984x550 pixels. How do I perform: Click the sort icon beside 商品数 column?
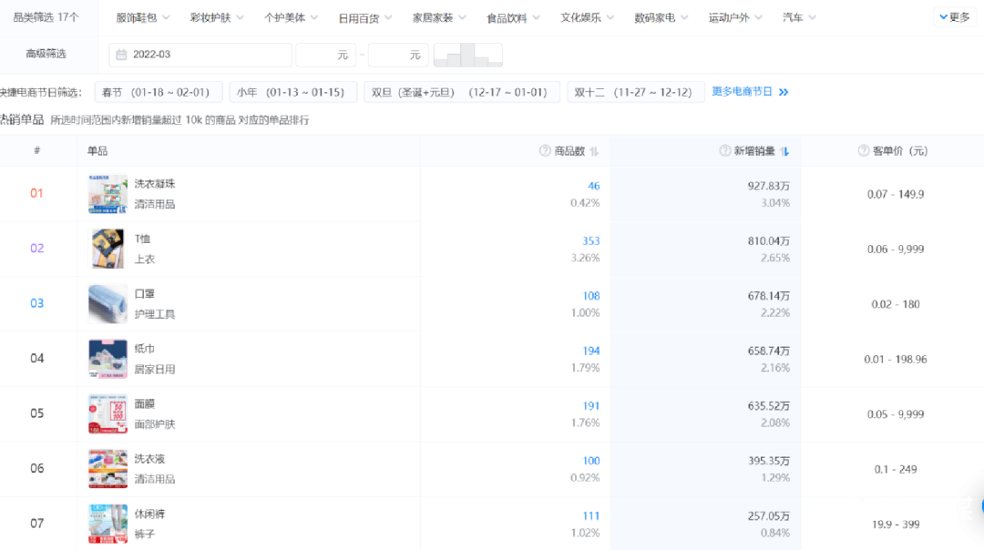coord(594,151)
